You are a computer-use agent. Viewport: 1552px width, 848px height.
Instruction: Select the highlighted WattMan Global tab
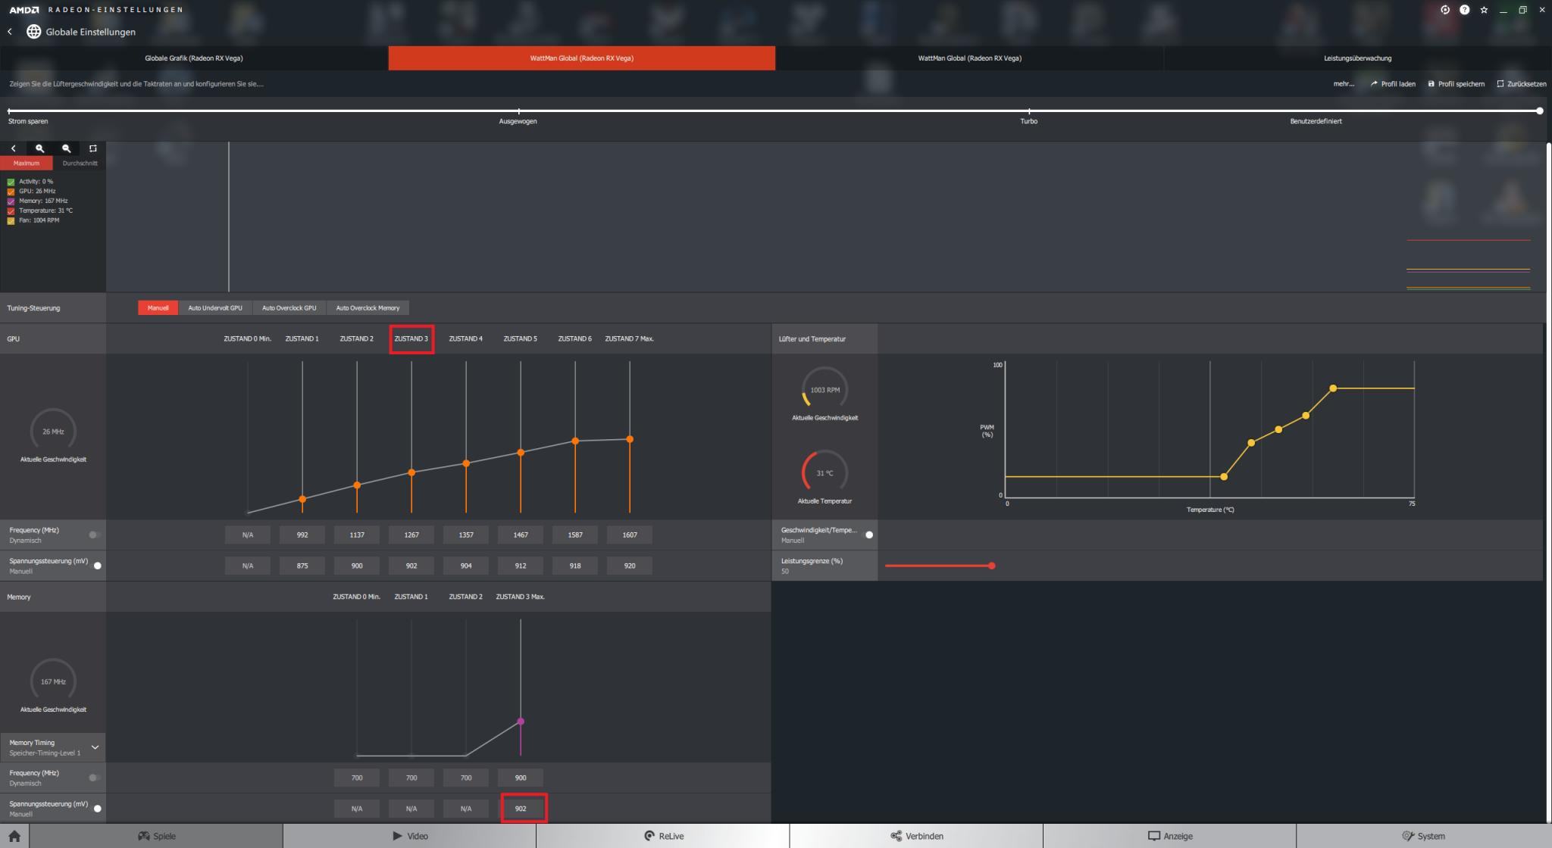[x=582, y=58]
